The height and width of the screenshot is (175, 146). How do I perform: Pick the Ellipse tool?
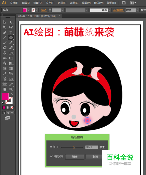pos(11,38)
